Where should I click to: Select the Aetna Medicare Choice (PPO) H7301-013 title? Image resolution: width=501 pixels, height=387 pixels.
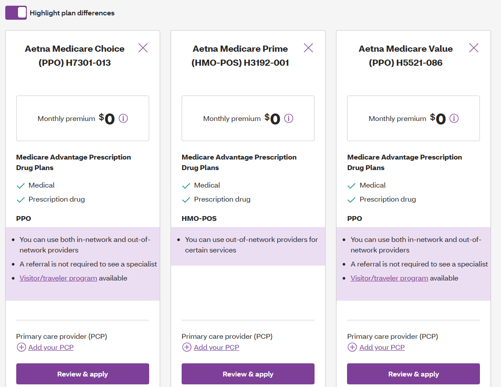pyautogui.click(x=75, y=56)
